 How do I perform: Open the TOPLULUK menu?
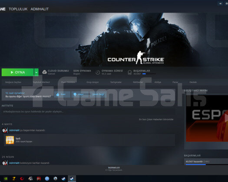pyautogui.click(x=18, y=9)
